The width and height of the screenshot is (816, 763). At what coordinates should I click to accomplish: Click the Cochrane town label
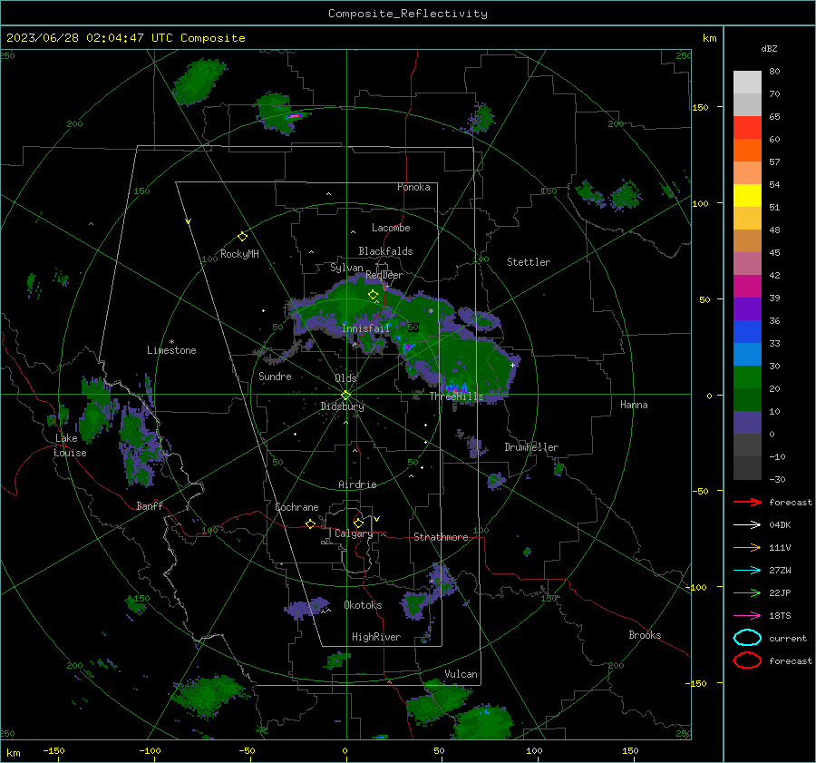click(x=296, y=507)
